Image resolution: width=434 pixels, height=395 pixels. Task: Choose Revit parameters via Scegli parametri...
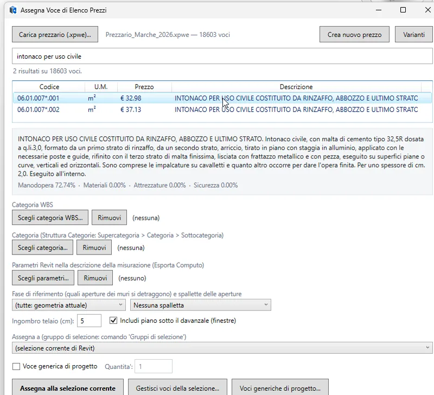(x=43, y=278)
